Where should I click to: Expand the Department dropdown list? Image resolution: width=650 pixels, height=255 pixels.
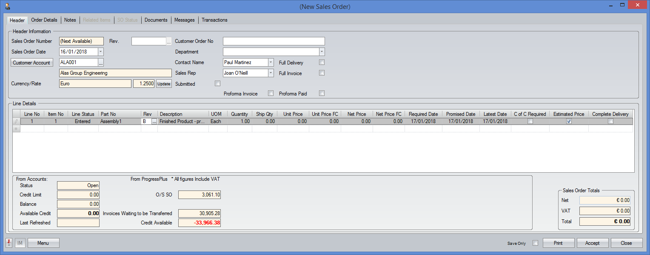(x=322, y=52)
